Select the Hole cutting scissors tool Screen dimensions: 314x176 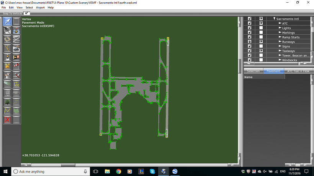point(16,48)
